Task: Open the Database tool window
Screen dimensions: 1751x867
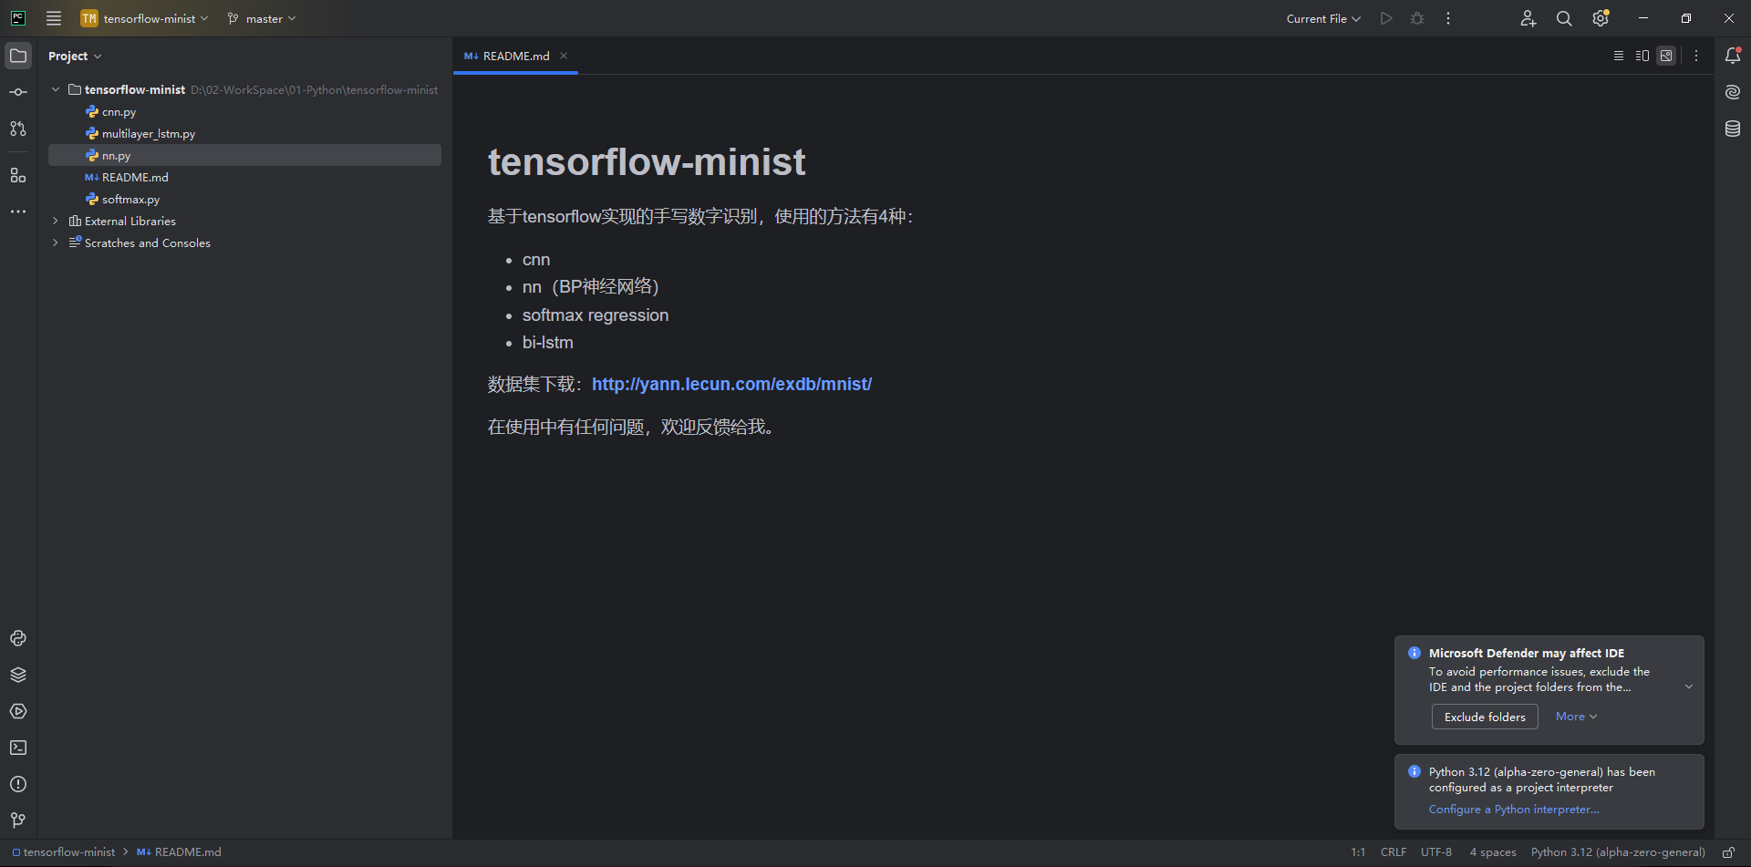Action: point(1733,129)
